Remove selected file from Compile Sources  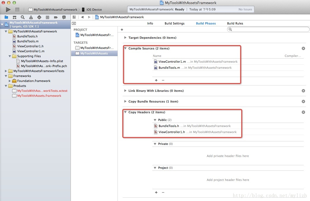(x=163, y=80)
